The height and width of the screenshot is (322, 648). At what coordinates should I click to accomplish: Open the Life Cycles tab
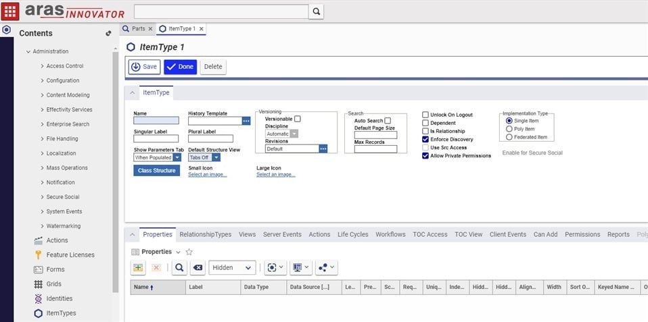click(352, 234)
